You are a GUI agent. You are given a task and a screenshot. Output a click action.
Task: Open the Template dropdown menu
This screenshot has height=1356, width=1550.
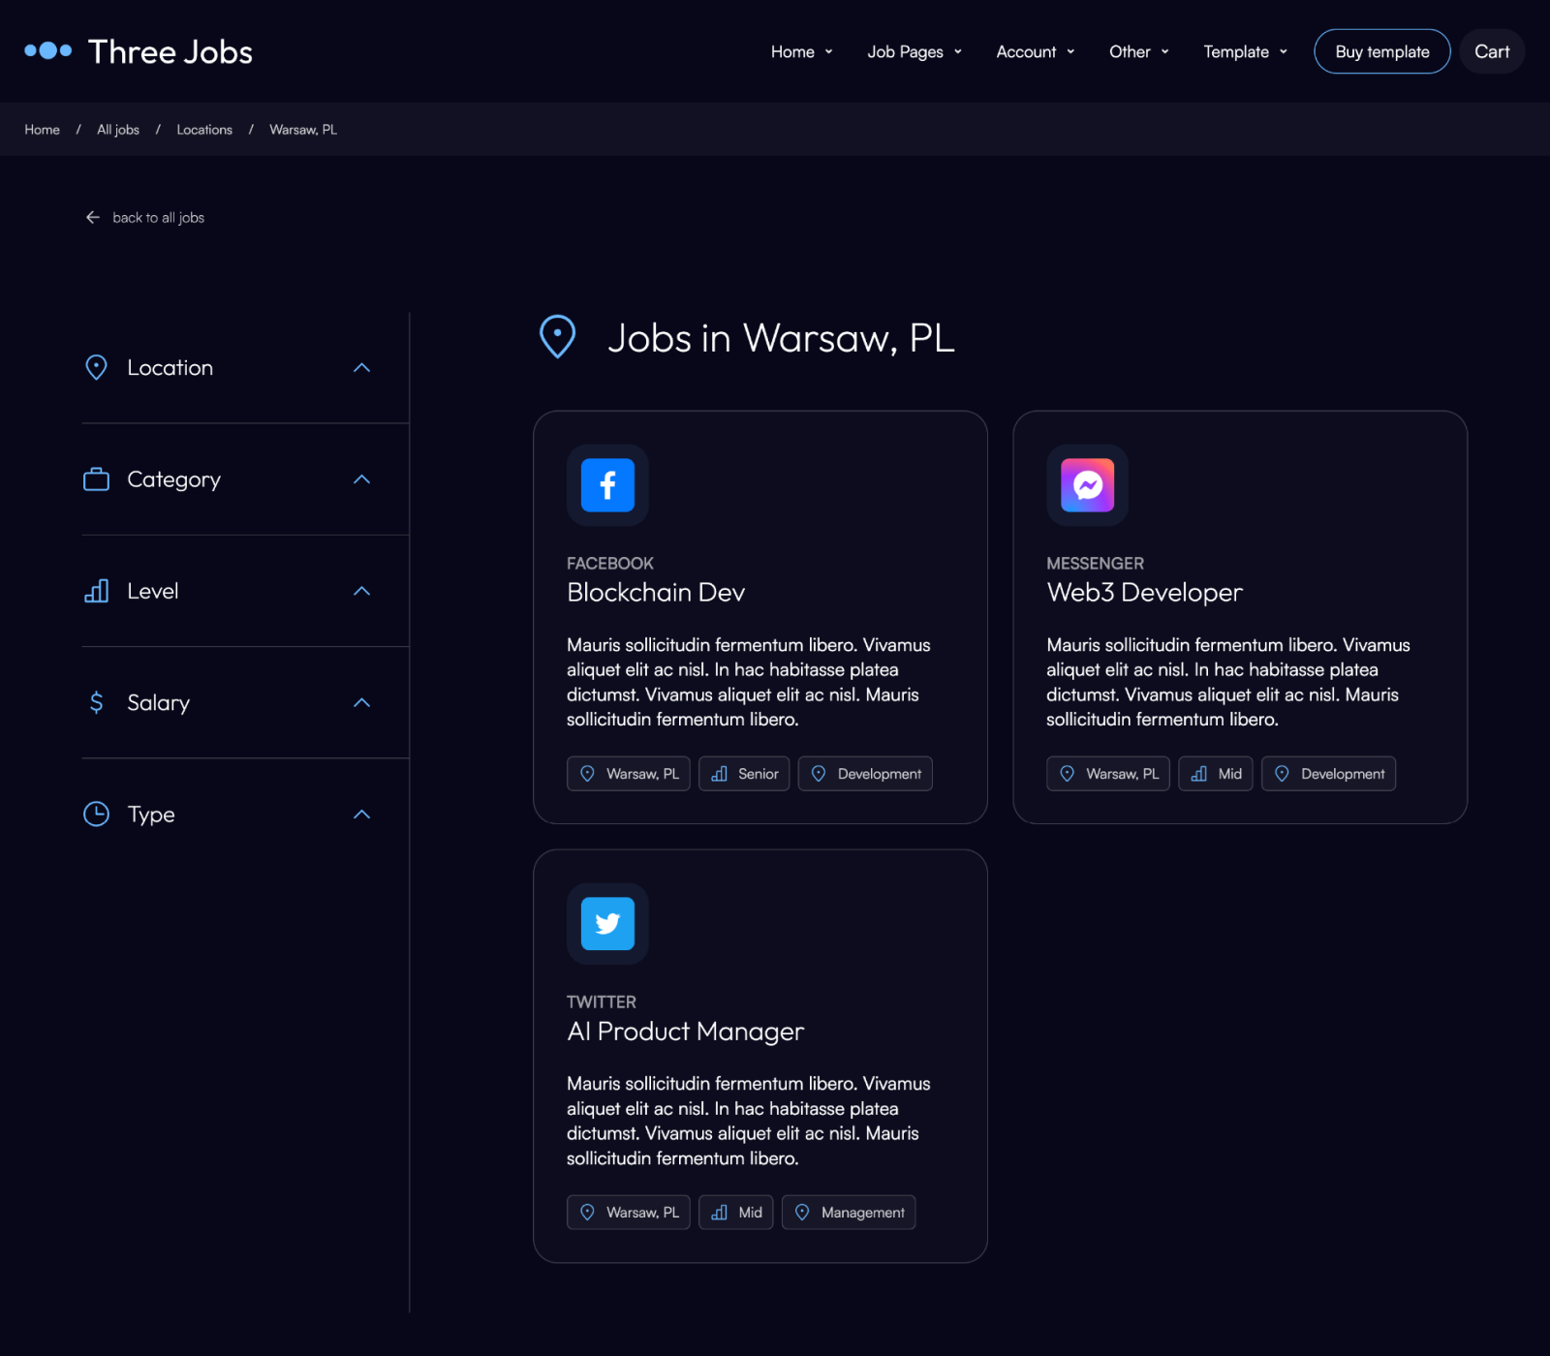(1246, 51)
